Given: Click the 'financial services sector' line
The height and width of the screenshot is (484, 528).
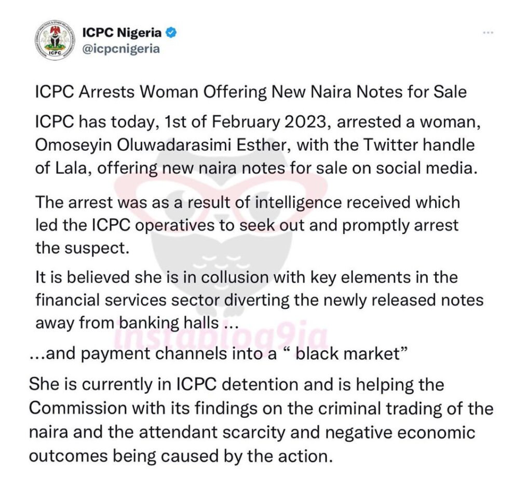Looking at the screenshot, I should pos(259,300).
